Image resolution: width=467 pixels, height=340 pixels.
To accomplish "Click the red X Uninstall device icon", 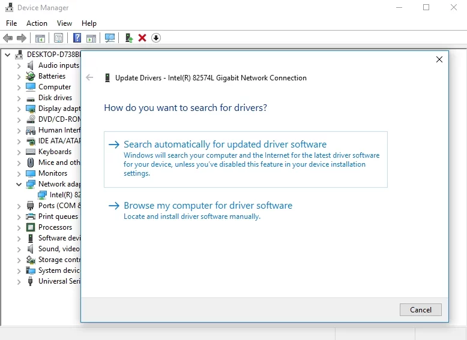I will coord(142,38).
